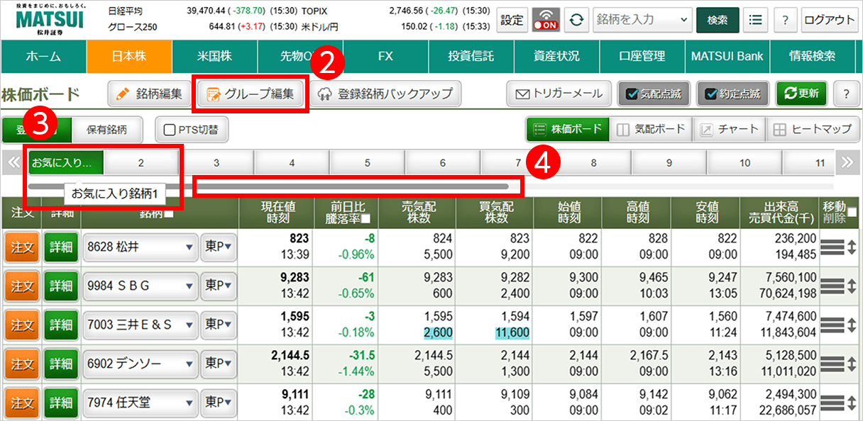Tick the checkbox in 銘柄 column header
This screenshot has width=863, height=421.
170,215
